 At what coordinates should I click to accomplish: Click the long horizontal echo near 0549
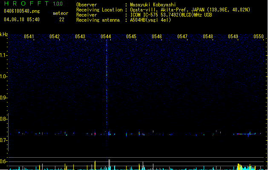pos(246,134)
